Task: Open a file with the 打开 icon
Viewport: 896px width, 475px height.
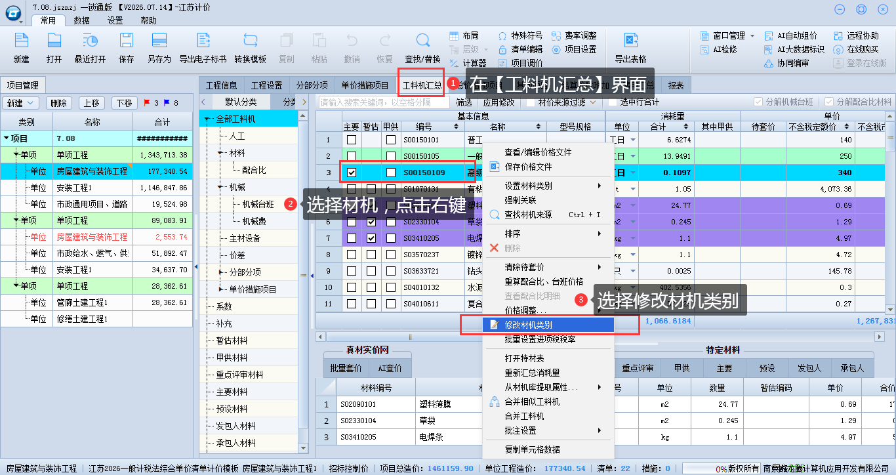Action: [x=54, y=41]
